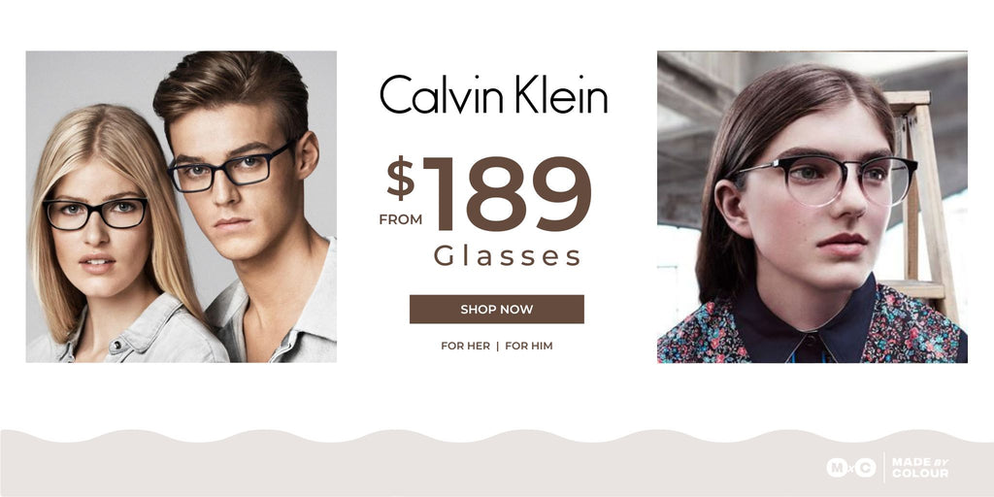Click the FROM label beside price

pyautogui.click(x=401, y=220)
